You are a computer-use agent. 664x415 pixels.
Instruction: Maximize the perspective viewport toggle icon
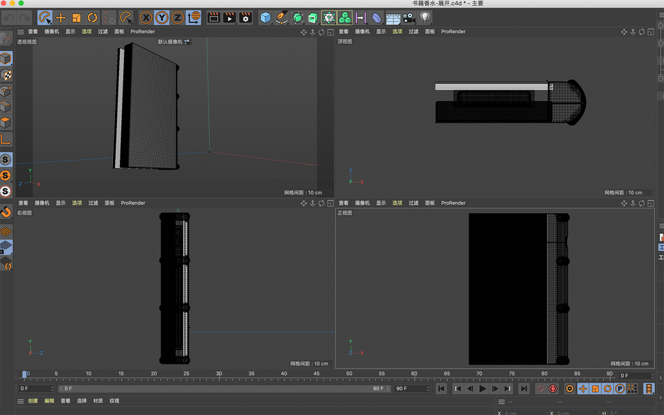coord(330,32)
